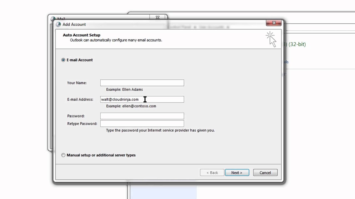The height and width of the screenshot is (199, 355).
Task: Select the E-mail Account radio option
Action: 63,60
